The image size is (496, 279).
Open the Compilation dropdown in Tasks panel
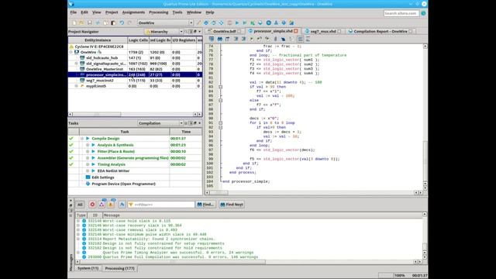tap(160, 123)
